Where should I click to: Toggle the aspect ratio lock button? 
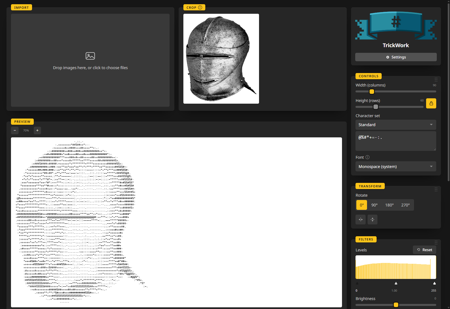coord(431,103)
